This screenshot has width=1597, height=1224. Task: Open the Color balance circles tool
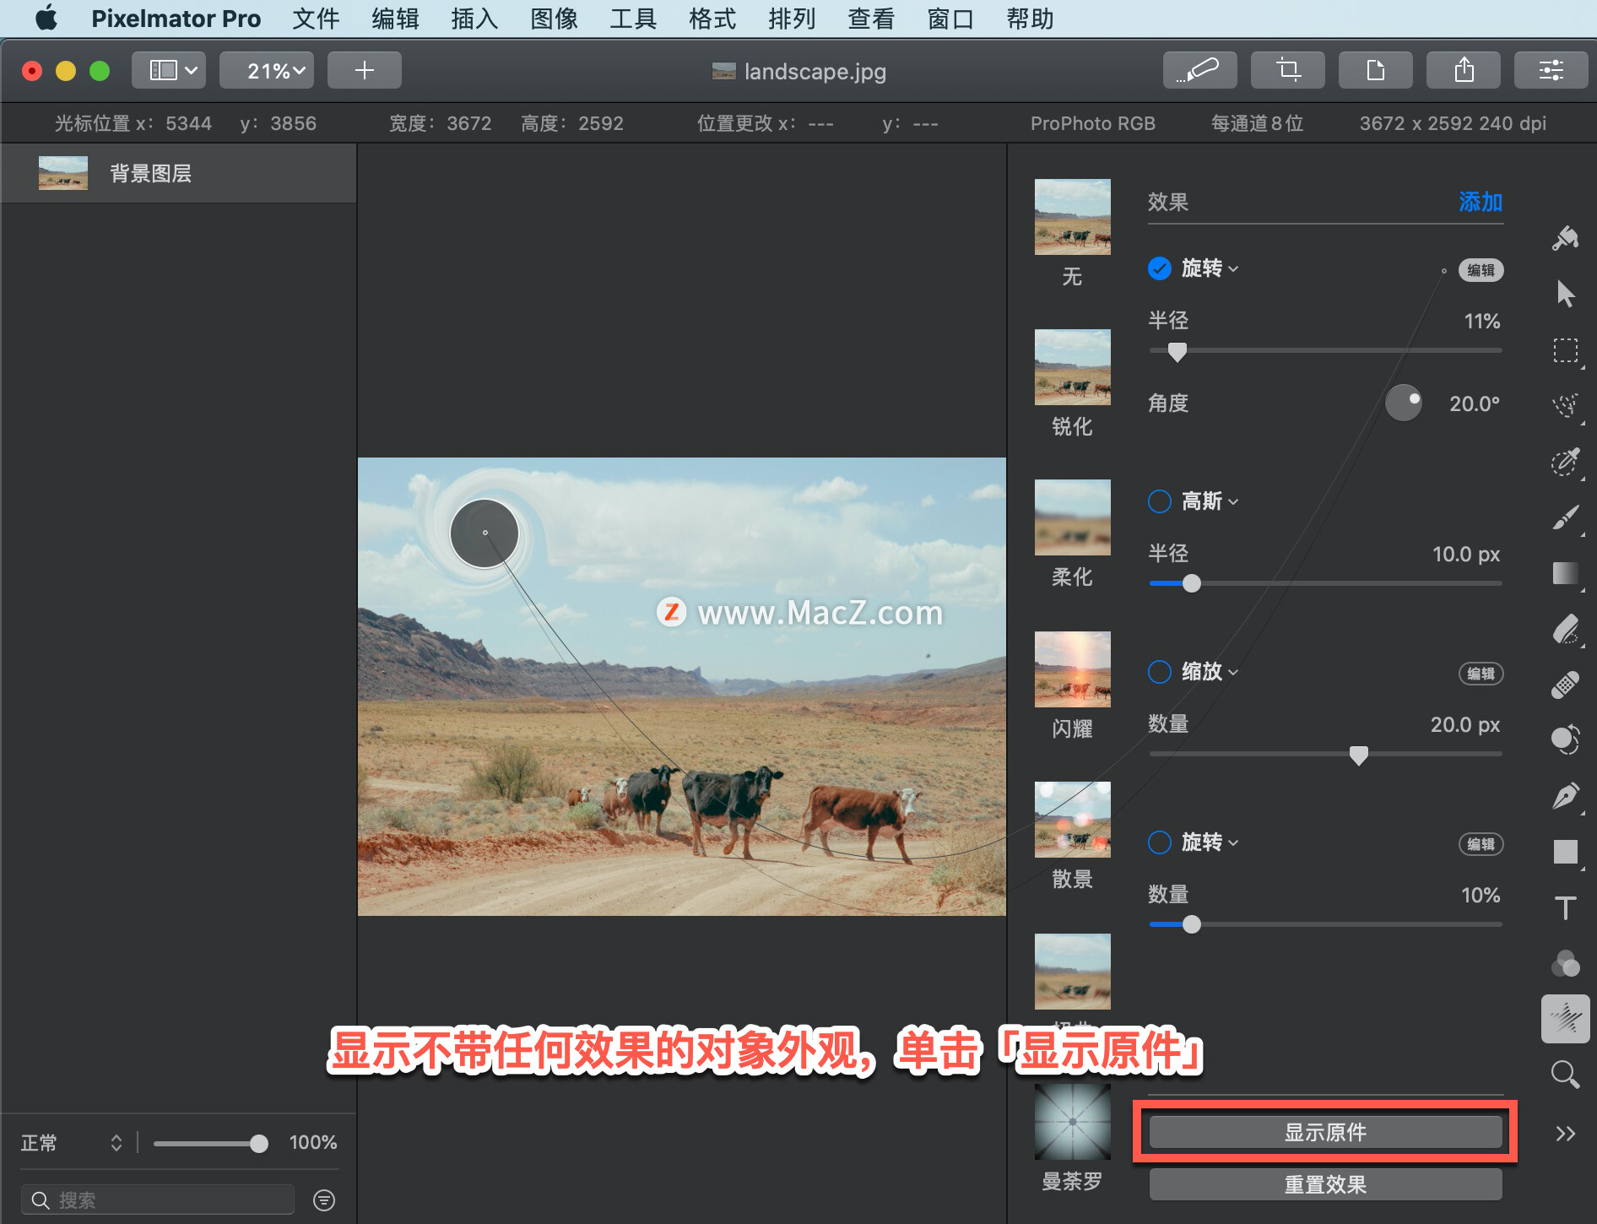coord(1565,963)
